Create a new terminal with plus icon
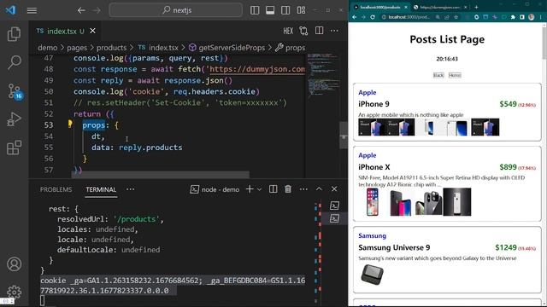Screen dimensions: 547x307 tap(250, 189)
